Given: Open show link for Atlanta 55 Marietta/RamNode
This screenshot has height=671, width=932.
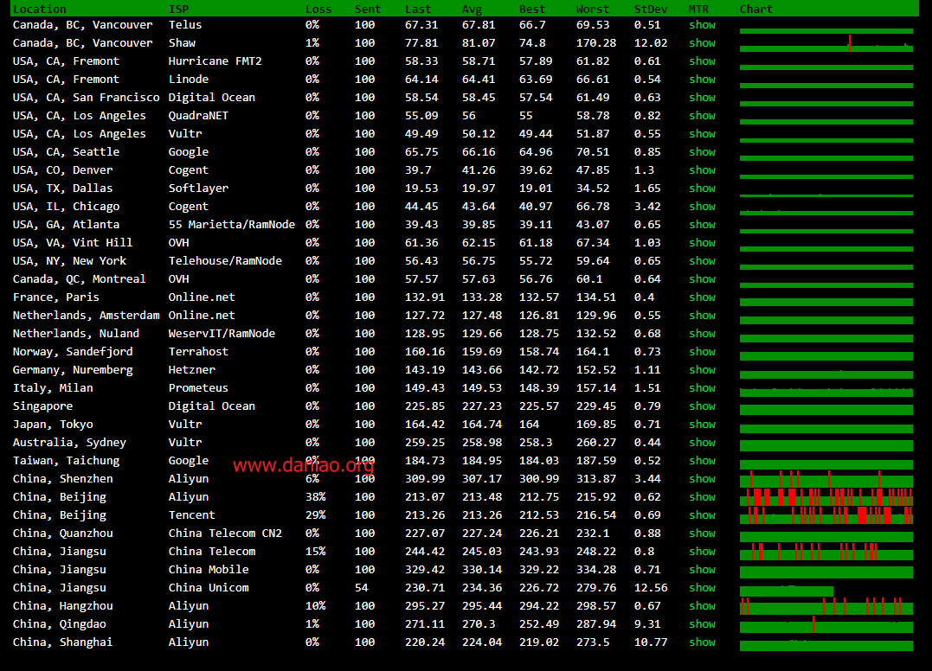Looking at the screenshot, I should tap(702, 225).
